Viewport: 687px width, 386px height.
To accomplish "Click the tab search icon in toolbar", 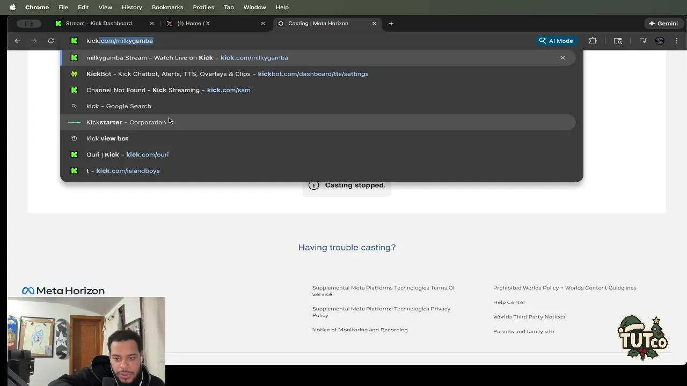I will [x=618, y=41].
